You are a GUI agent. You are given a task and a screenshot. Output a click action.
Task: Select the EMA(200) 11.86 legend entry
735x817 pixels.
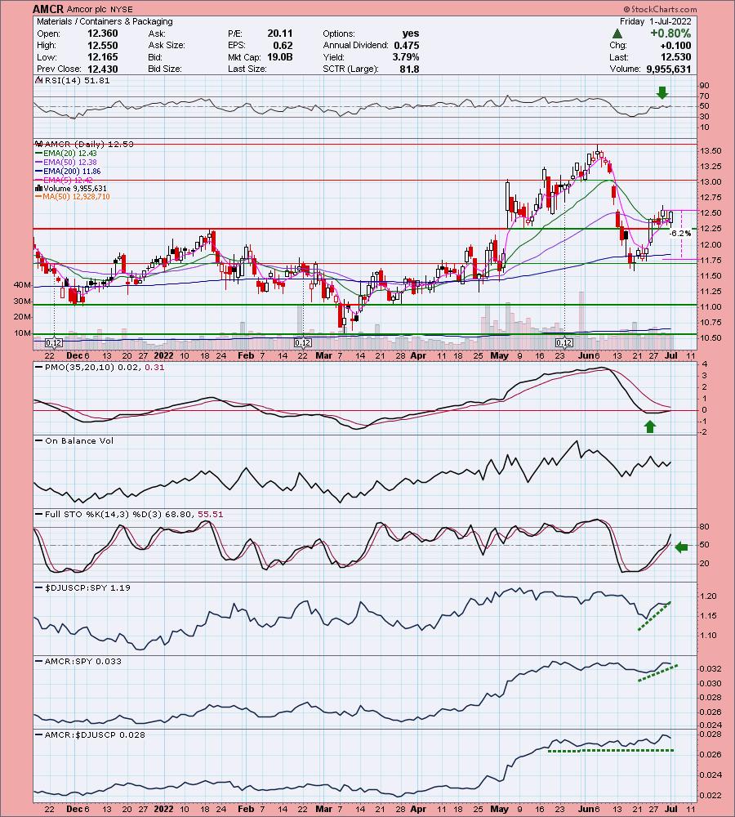[68, 171]
